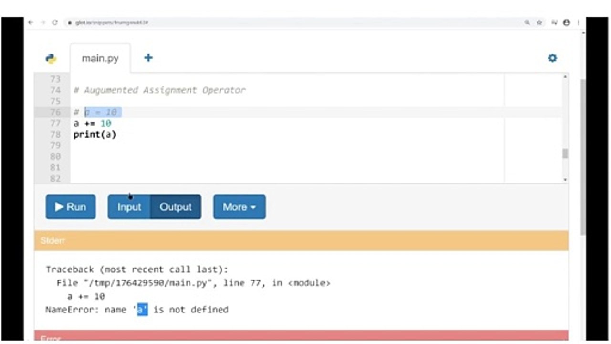Viewport: 611px width, 344px height.
Task: Reload the browser page
Action: coord(55,22)
